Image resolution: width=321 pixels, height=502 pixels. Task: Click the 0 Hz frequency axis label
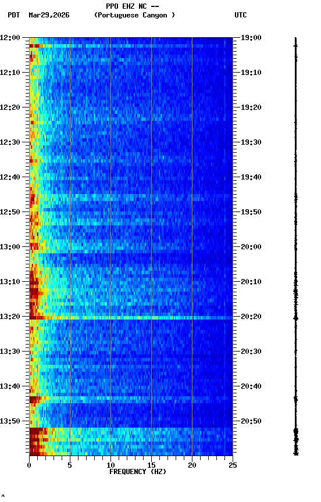click(29, 465)
